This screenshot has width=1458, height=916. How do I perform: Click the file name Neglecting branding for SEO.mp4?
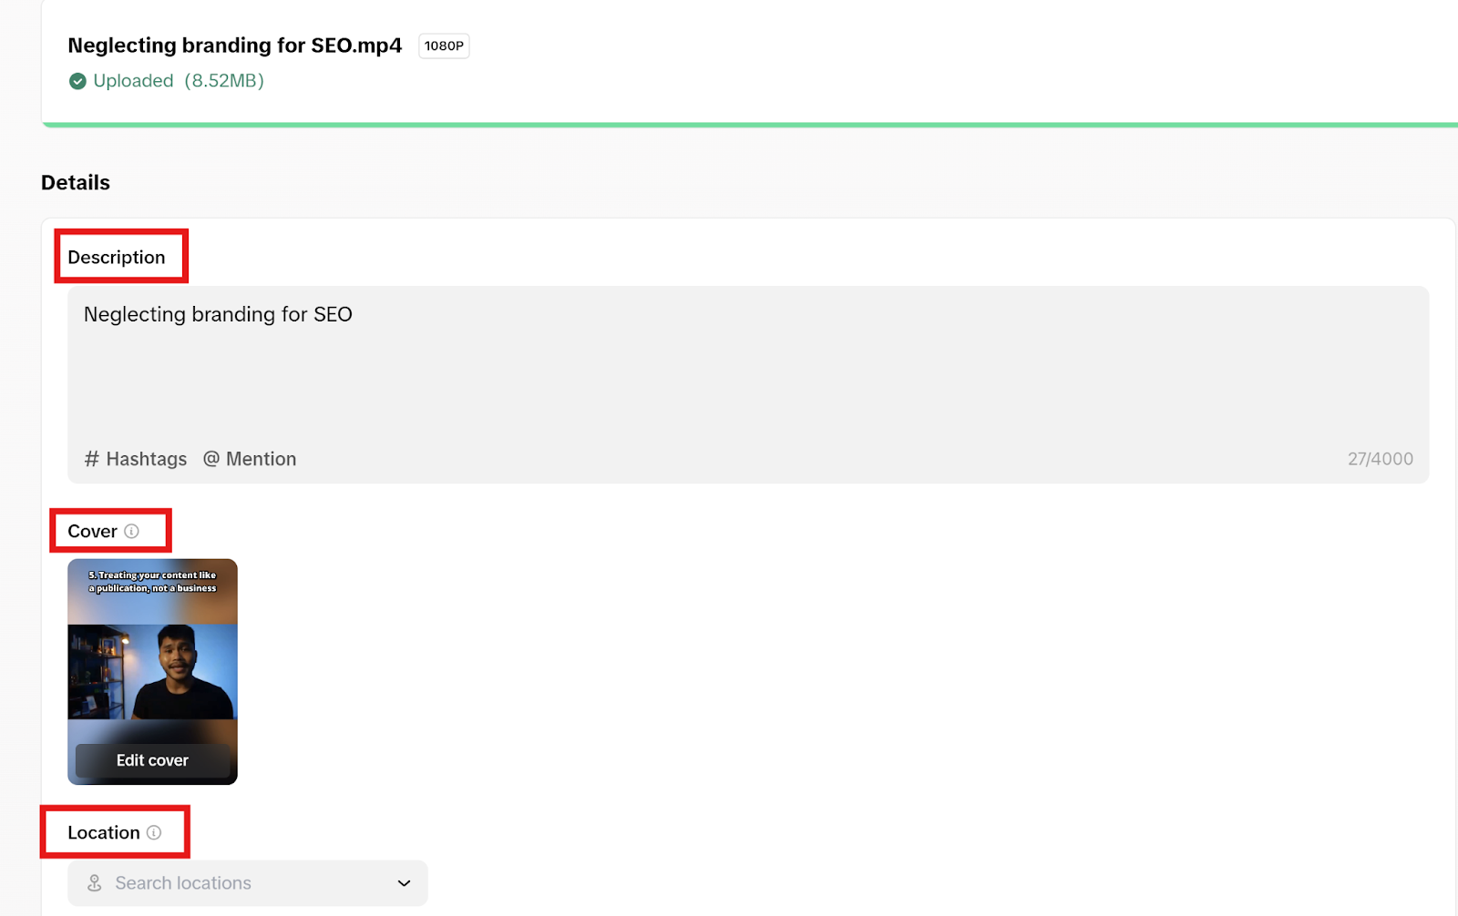click(235, 46)
